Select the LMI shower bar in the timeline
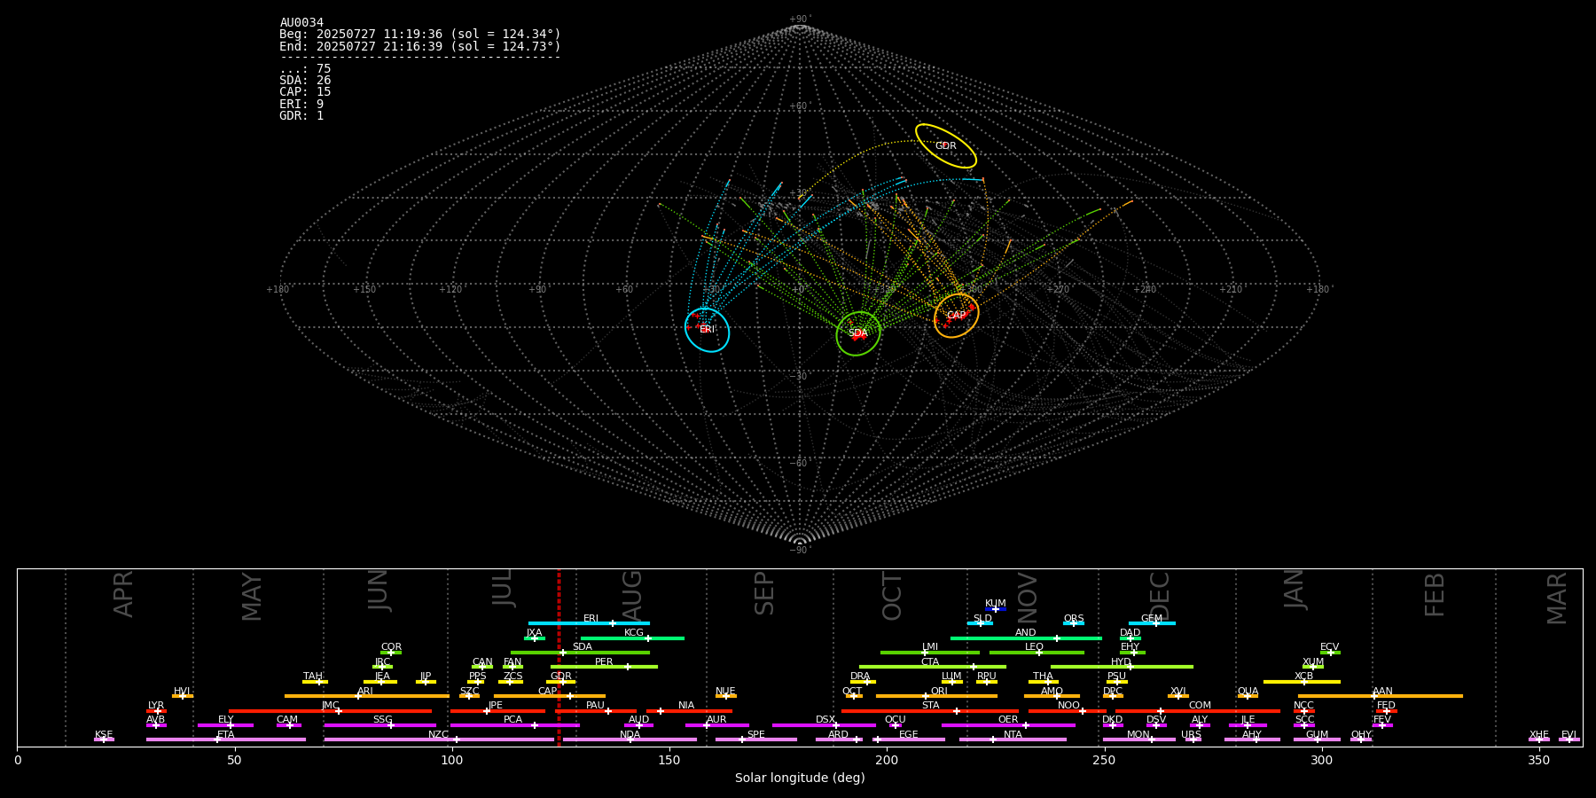 [930, 652]
